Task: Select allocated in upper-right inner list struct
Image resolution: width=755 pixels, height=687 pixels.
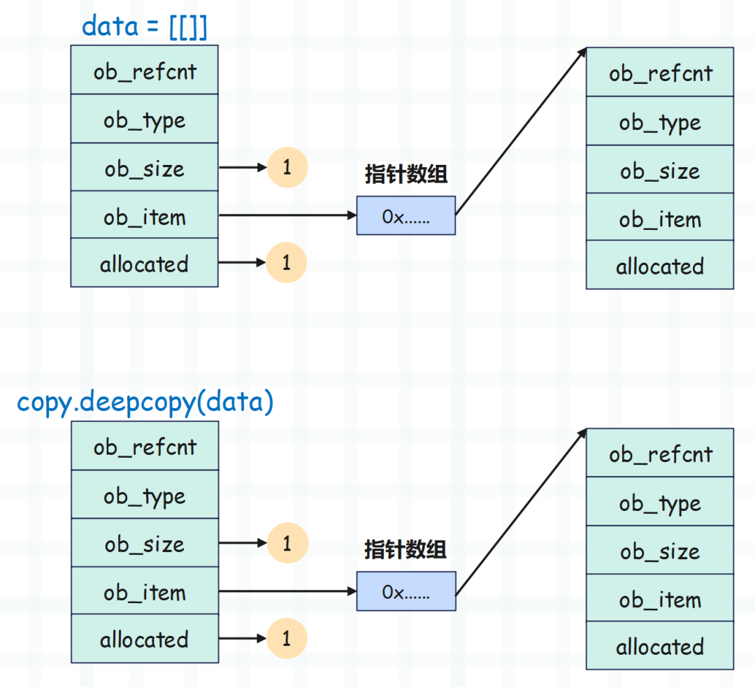Action: point(660,265)
